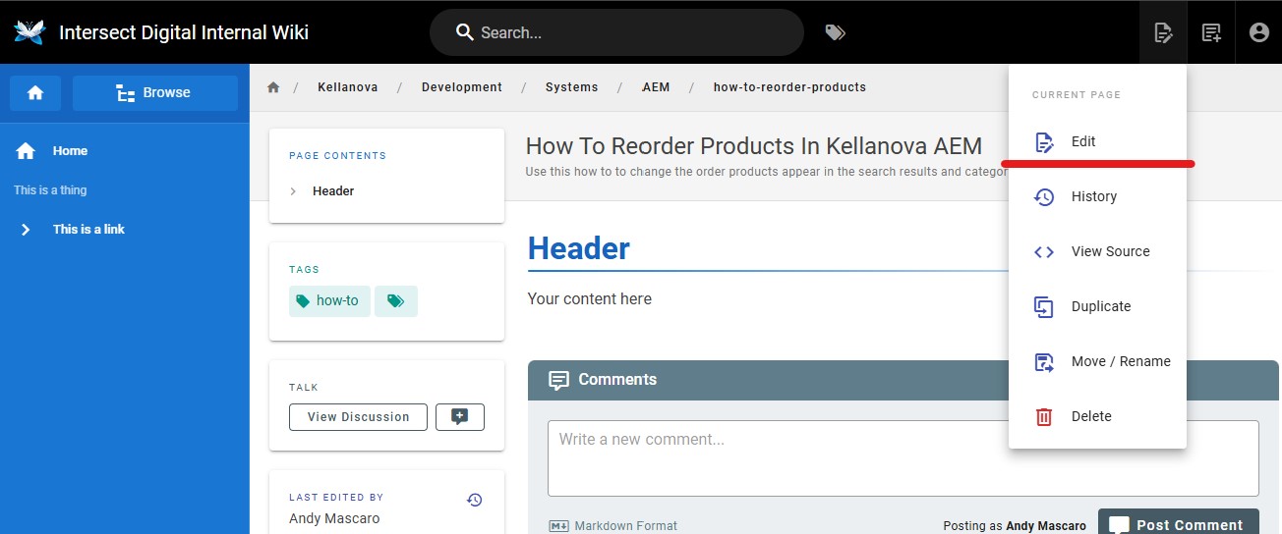Click Delete in the page menu
Image resolution: width=1282 pixels, height=534 pixels.
point(1090,416)
